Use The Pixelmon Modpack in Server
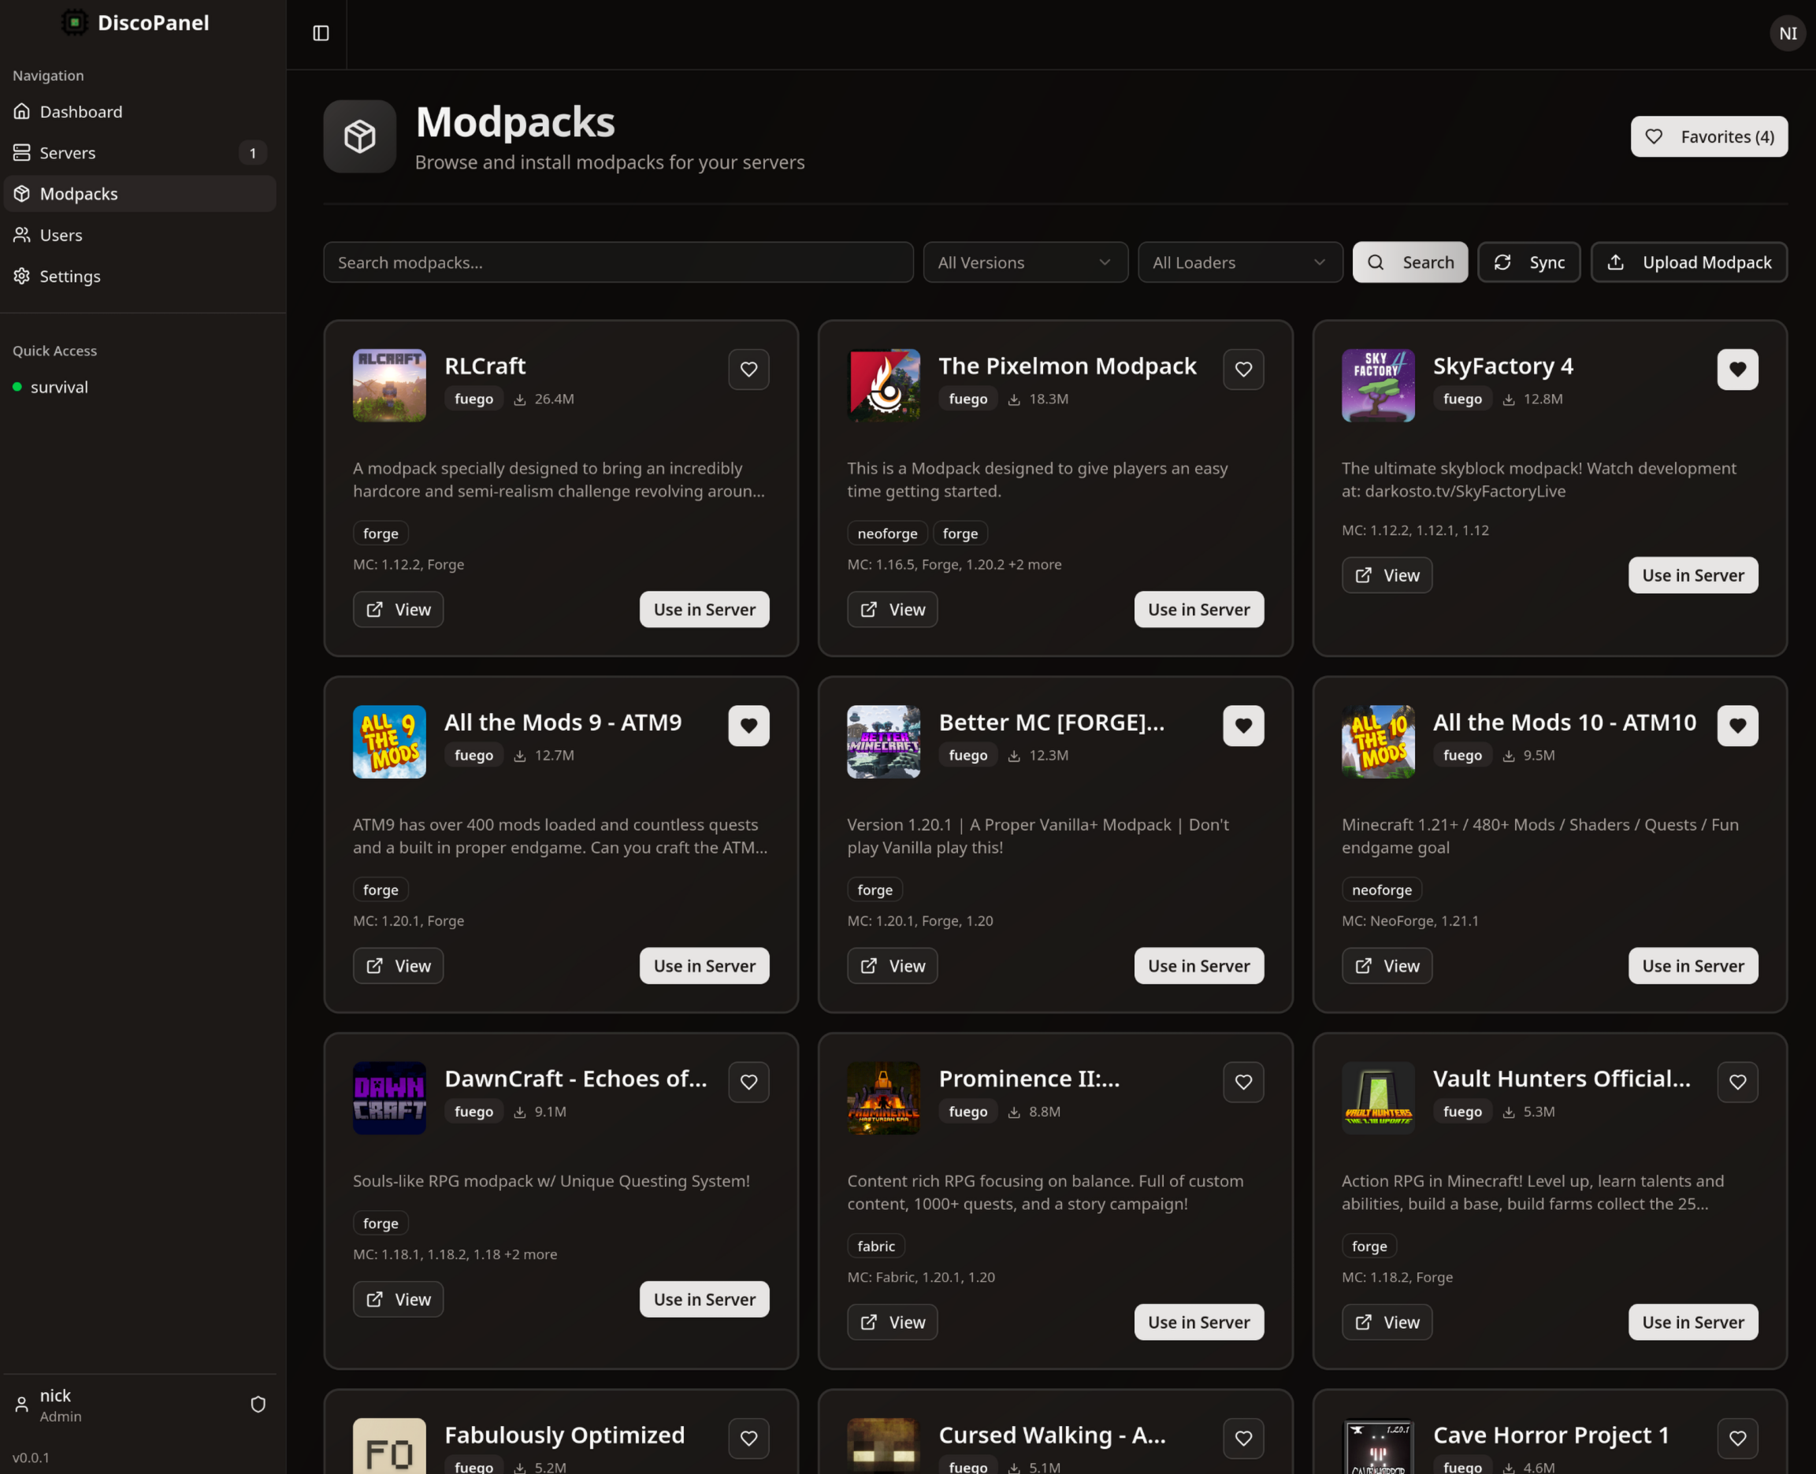Viewport: 1816px width, 1474px height. (x=1199, y=610)
